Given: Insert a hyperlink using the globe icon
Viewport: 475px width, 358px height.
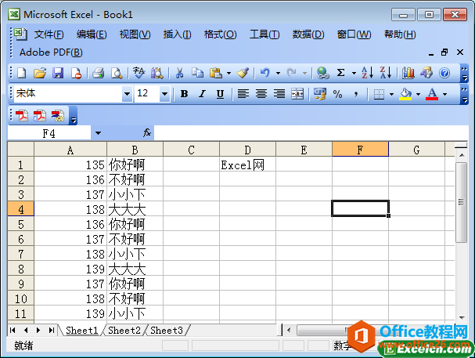Looking at the screenshot, I should [x=322, y=73].
